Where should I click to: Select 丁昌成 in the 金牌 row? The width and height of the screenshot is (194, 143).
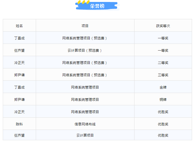(x=19, y=87)
